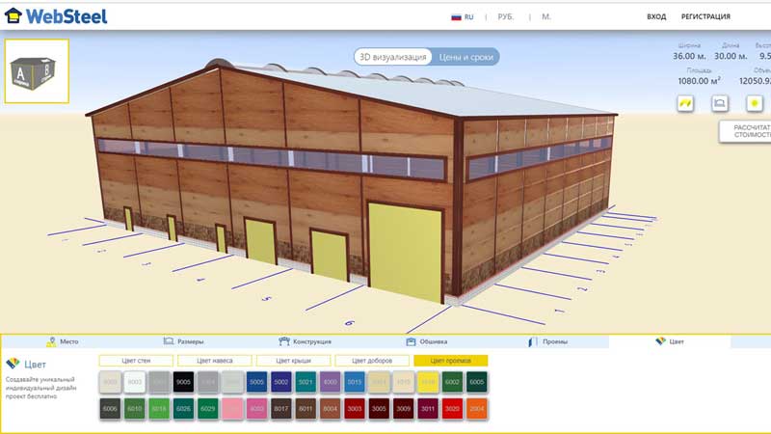Open the Место tab

63,341
